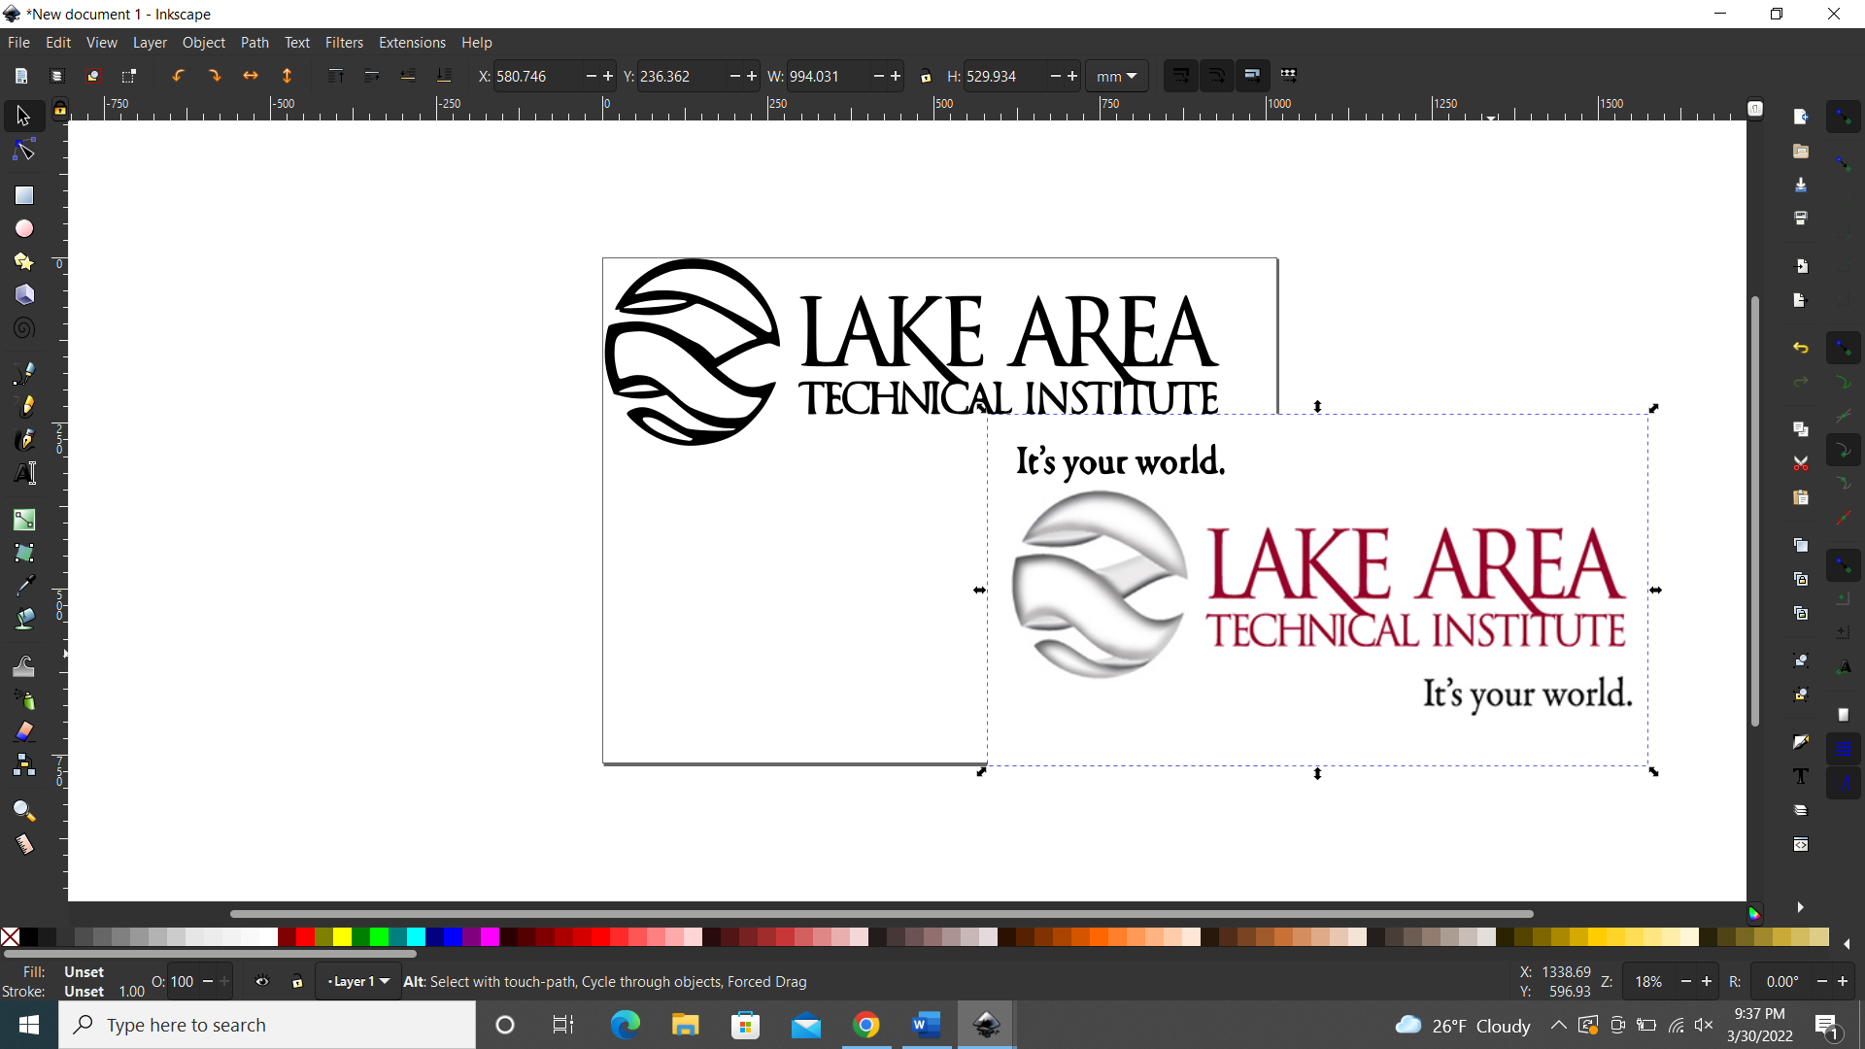The image size is (1865, 1049).
Task: Open the Layer 1 dropdown
Action: (x=358, y=982)
